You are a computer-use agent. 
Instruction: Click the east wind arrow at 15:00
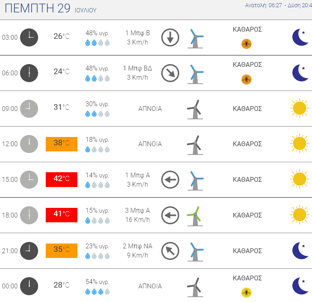click(170, 180)
